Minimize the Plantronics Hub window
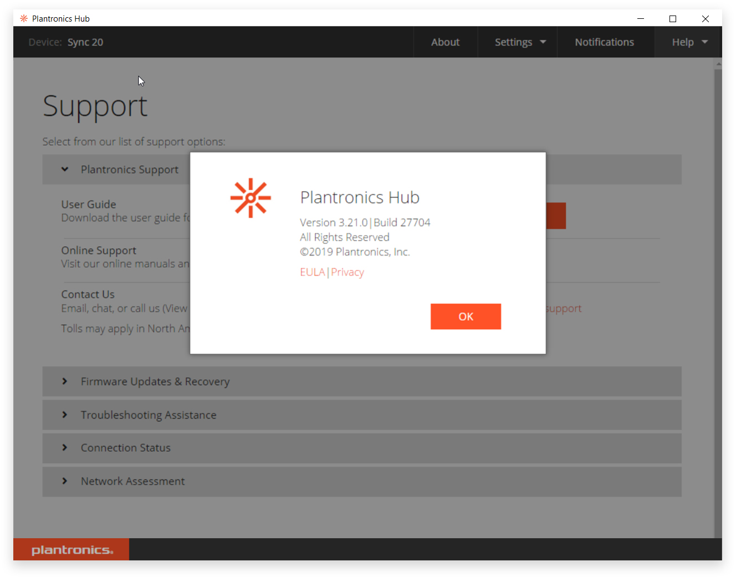This screenshot has width=736, height=587. 641,18
